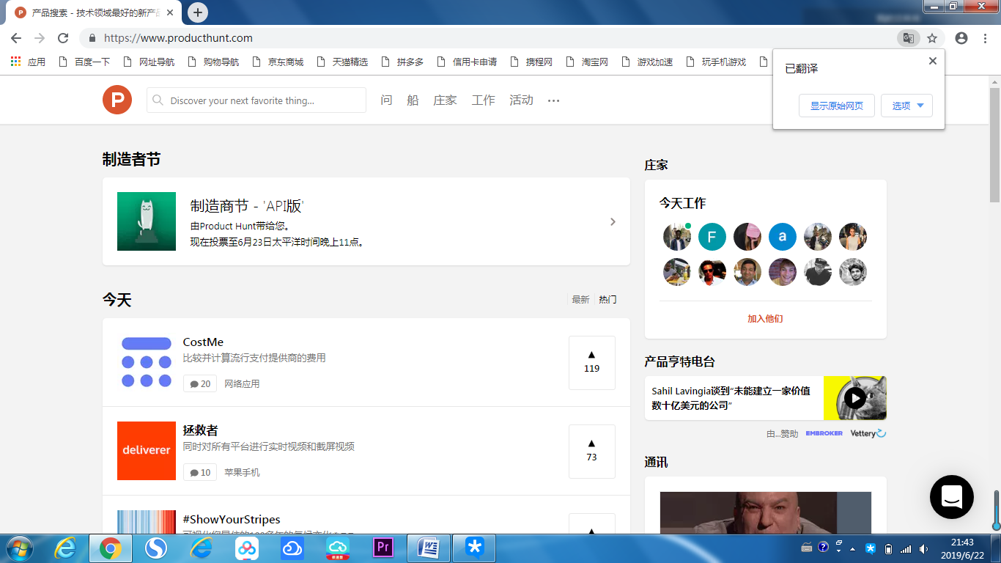Click the browser forward arrow
This screenshot has width=1001, height=563.
(40, 38)
